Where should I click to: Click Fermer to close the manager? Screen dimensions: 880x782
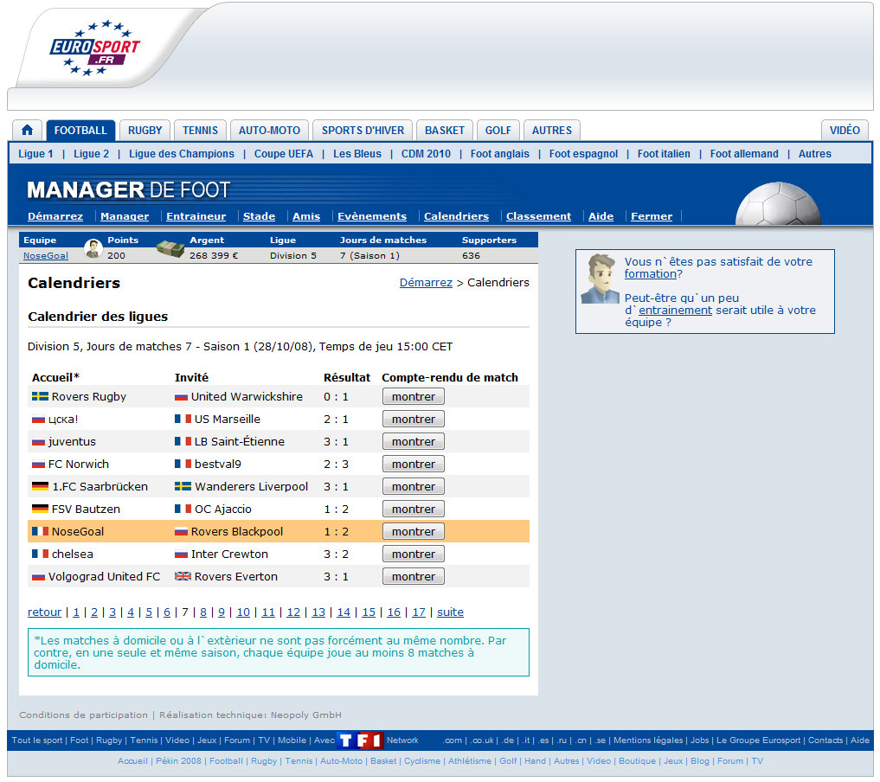(x=651, y=216)
